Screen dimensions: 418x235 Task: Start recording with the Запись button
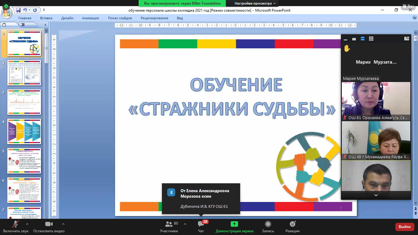point(268,226)
